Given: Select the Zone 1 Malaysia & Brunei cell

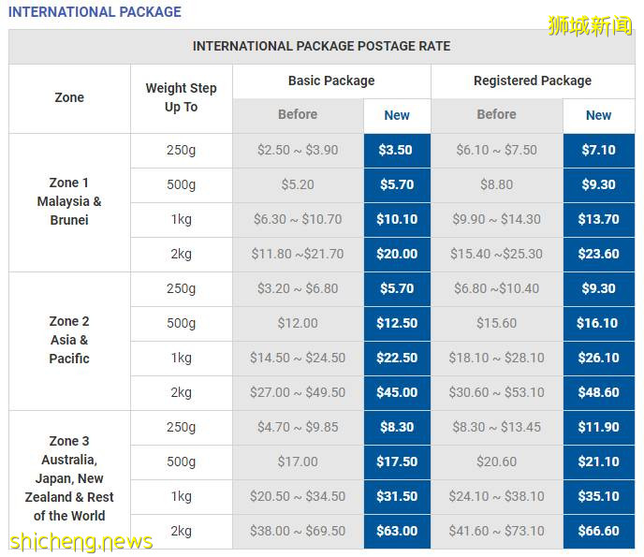Looking at the screenshot, I should (69, 201).
